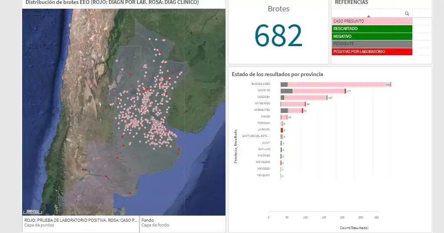Click the sort arrow in the Referencias header

point(368,15)
